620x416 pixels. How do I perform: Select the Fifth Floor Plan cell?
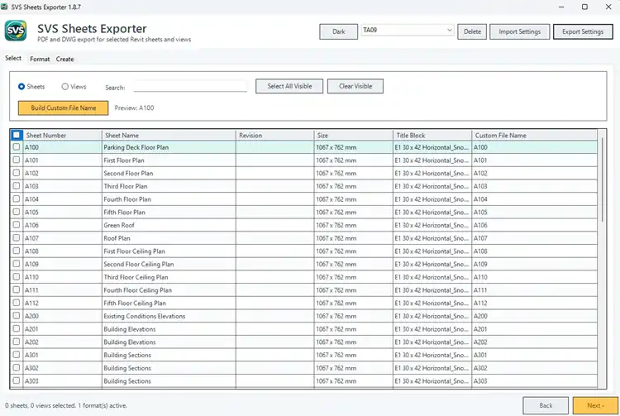point(169,213)
